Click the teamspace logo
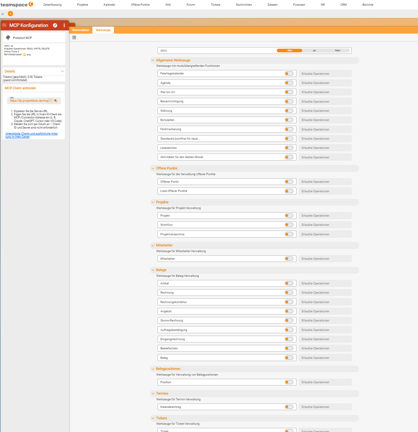The image size is (418, 432). (17, 4)
